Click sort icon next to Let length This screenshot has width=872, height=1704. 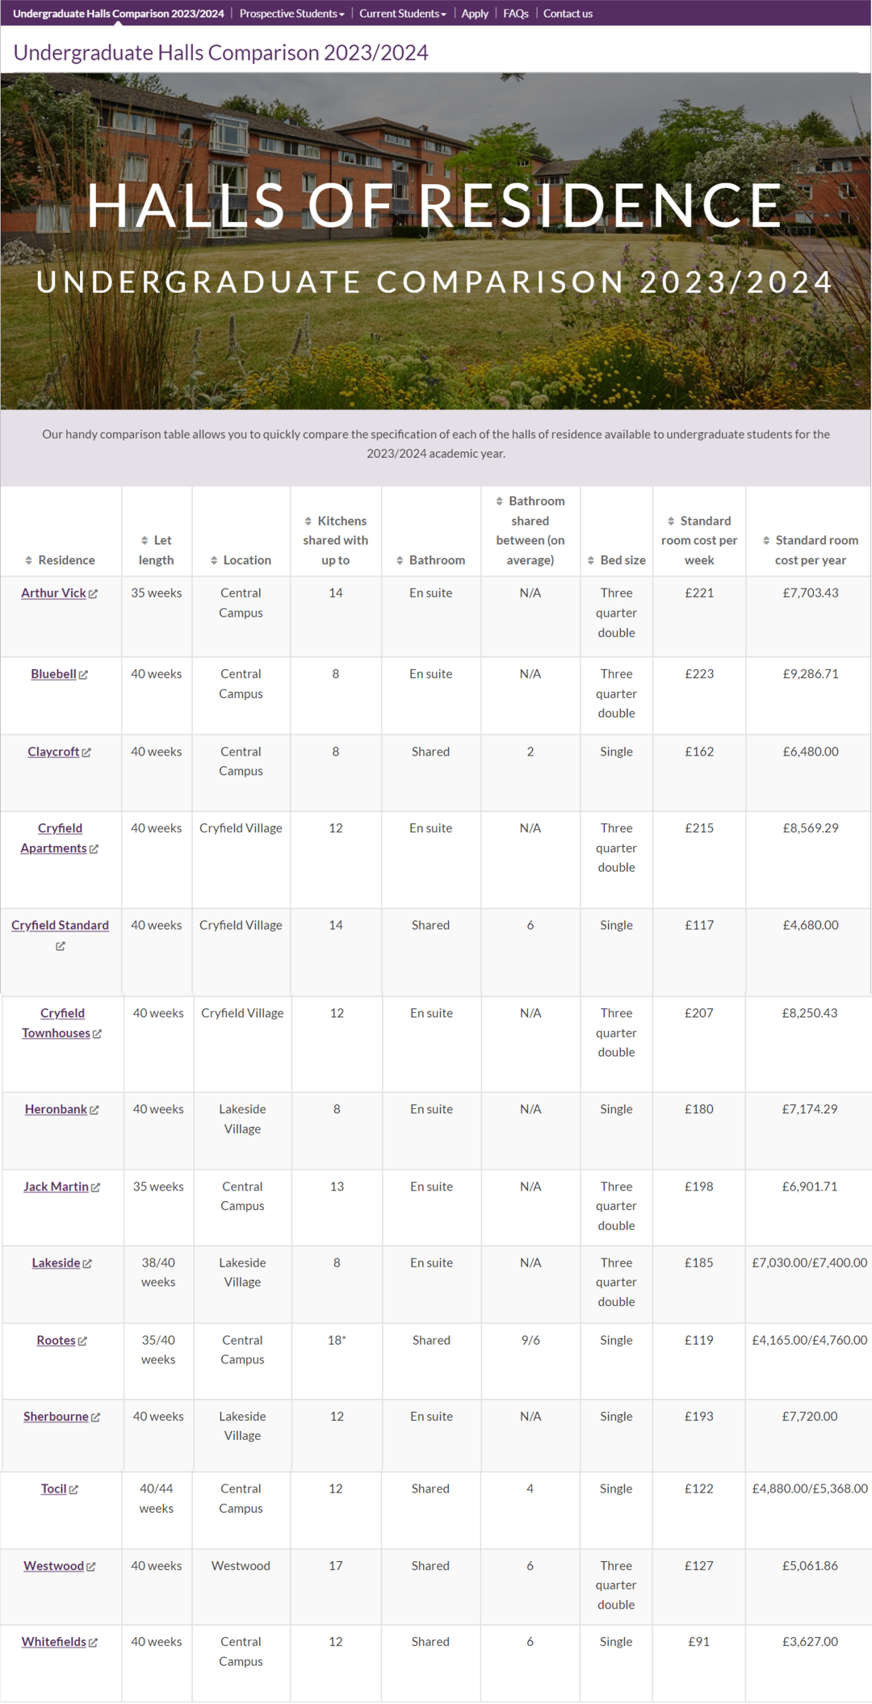tap(145, 541)
